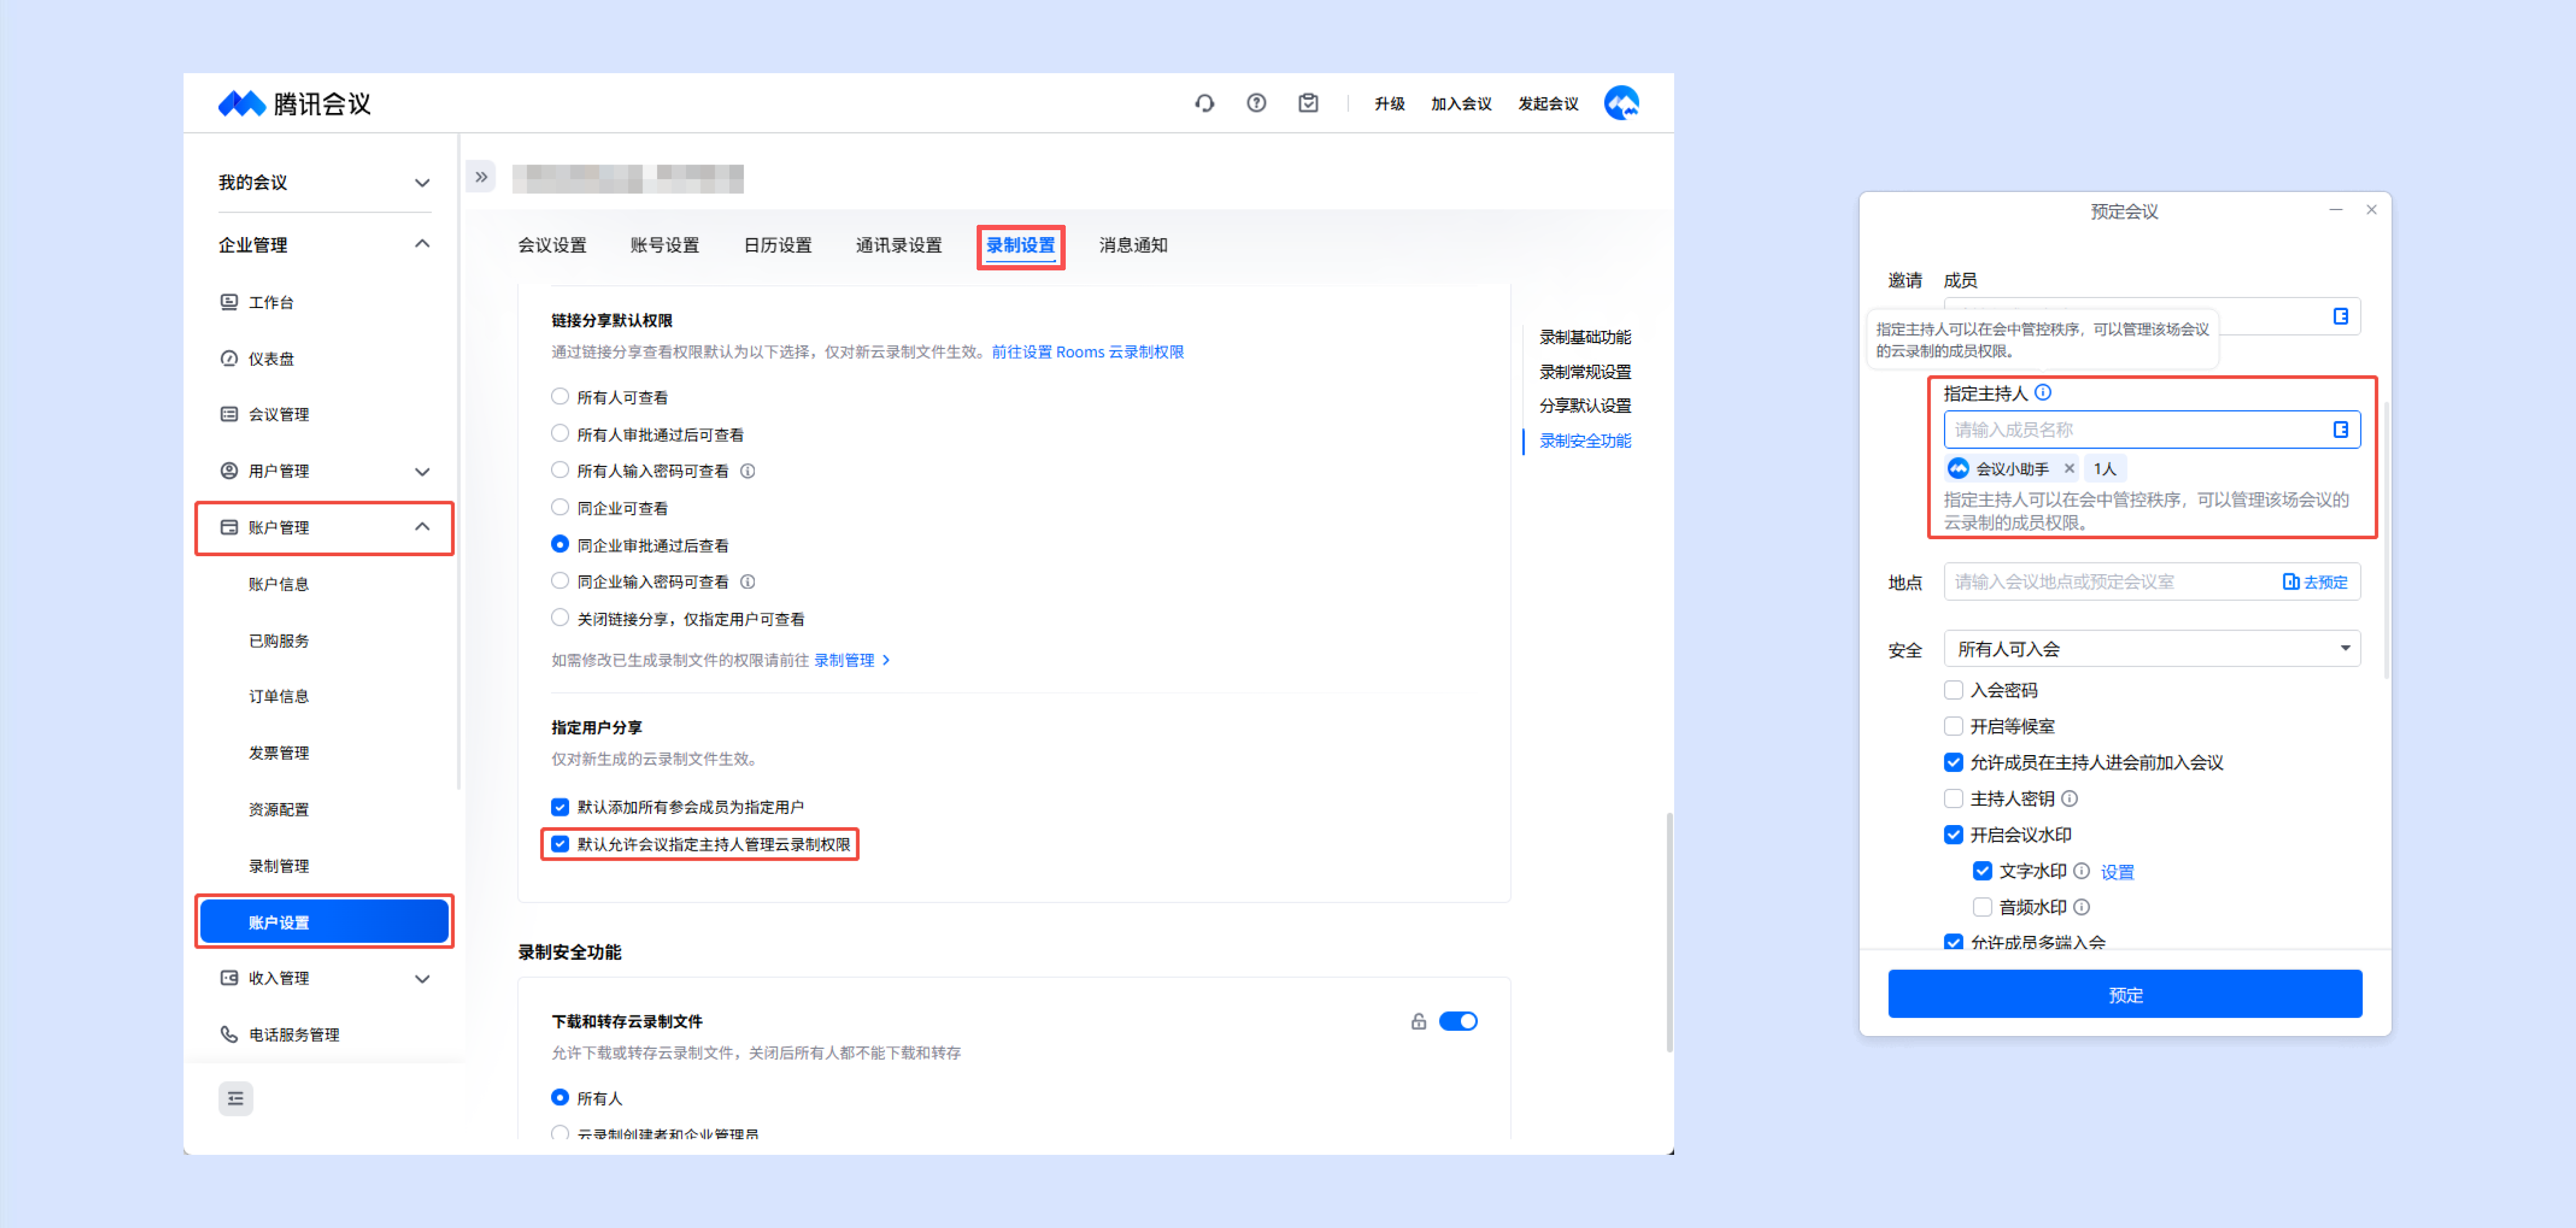Uncheck 默认添加所有参会成员为指定用户
Viewport: 2576px width, 1228px height.
560,806
